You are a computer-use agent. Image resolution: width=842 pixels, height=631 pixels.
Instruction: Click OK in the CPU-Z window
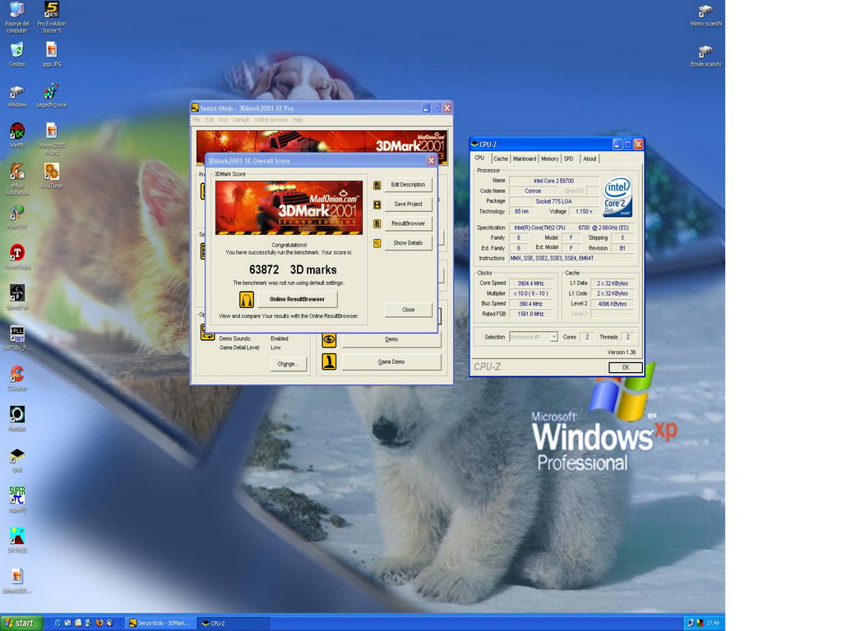pos(626,367)
